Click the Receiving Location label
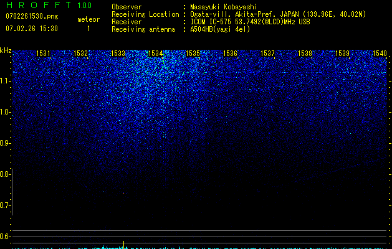The height and width of the screenshot is (249, 392). point(145,14)
